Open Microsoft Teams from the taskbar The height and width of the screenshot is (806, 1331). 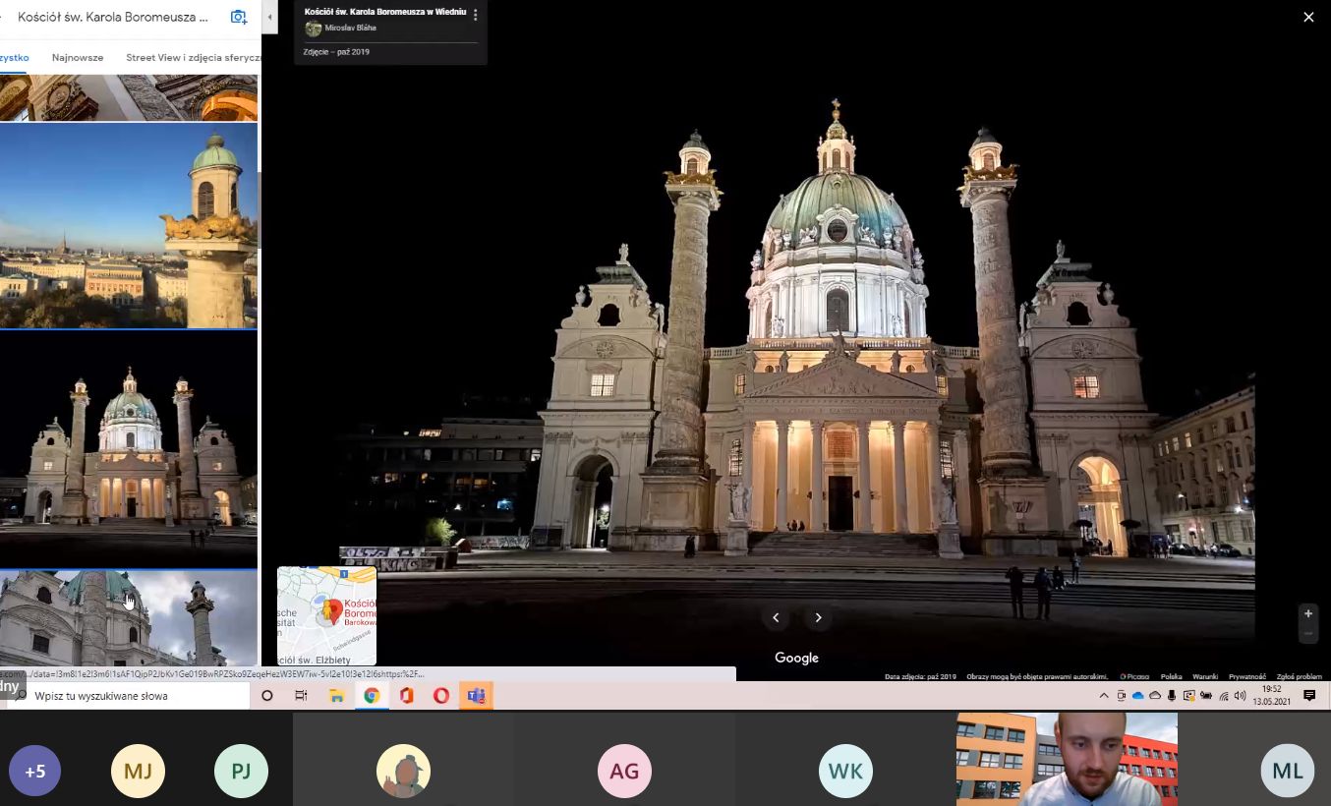click(477, 696)
